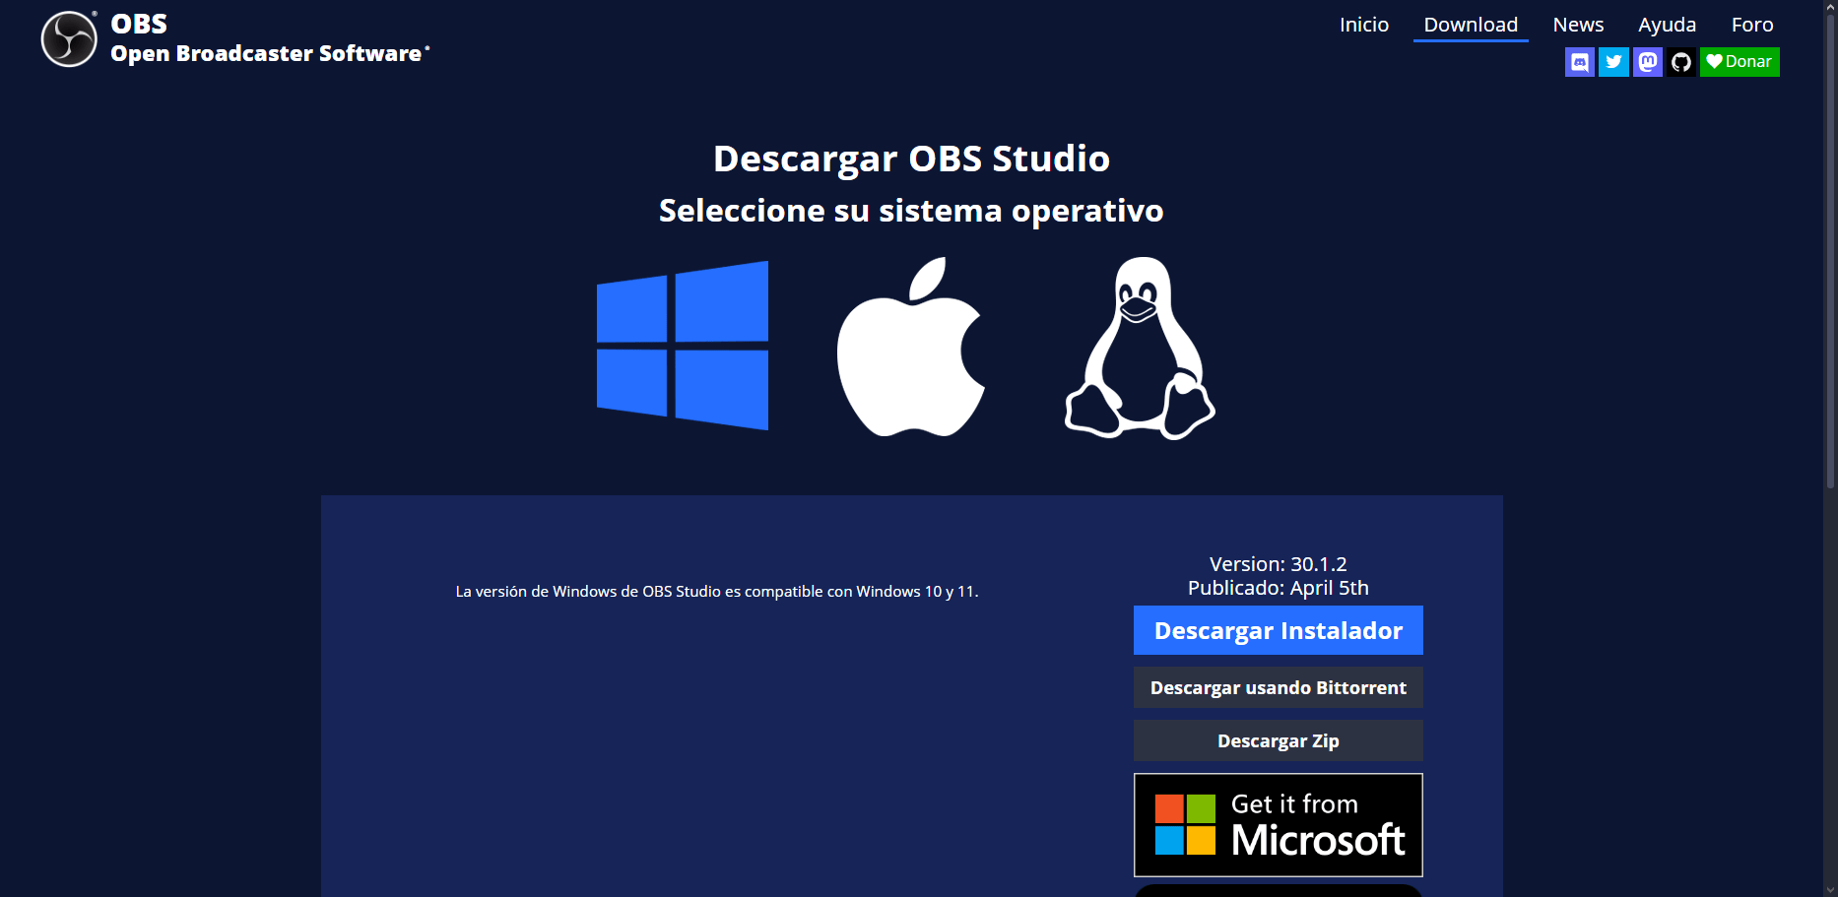
Task: Select the Windows operating system logo
Action: pyautogui.click(x=683, y=346)
